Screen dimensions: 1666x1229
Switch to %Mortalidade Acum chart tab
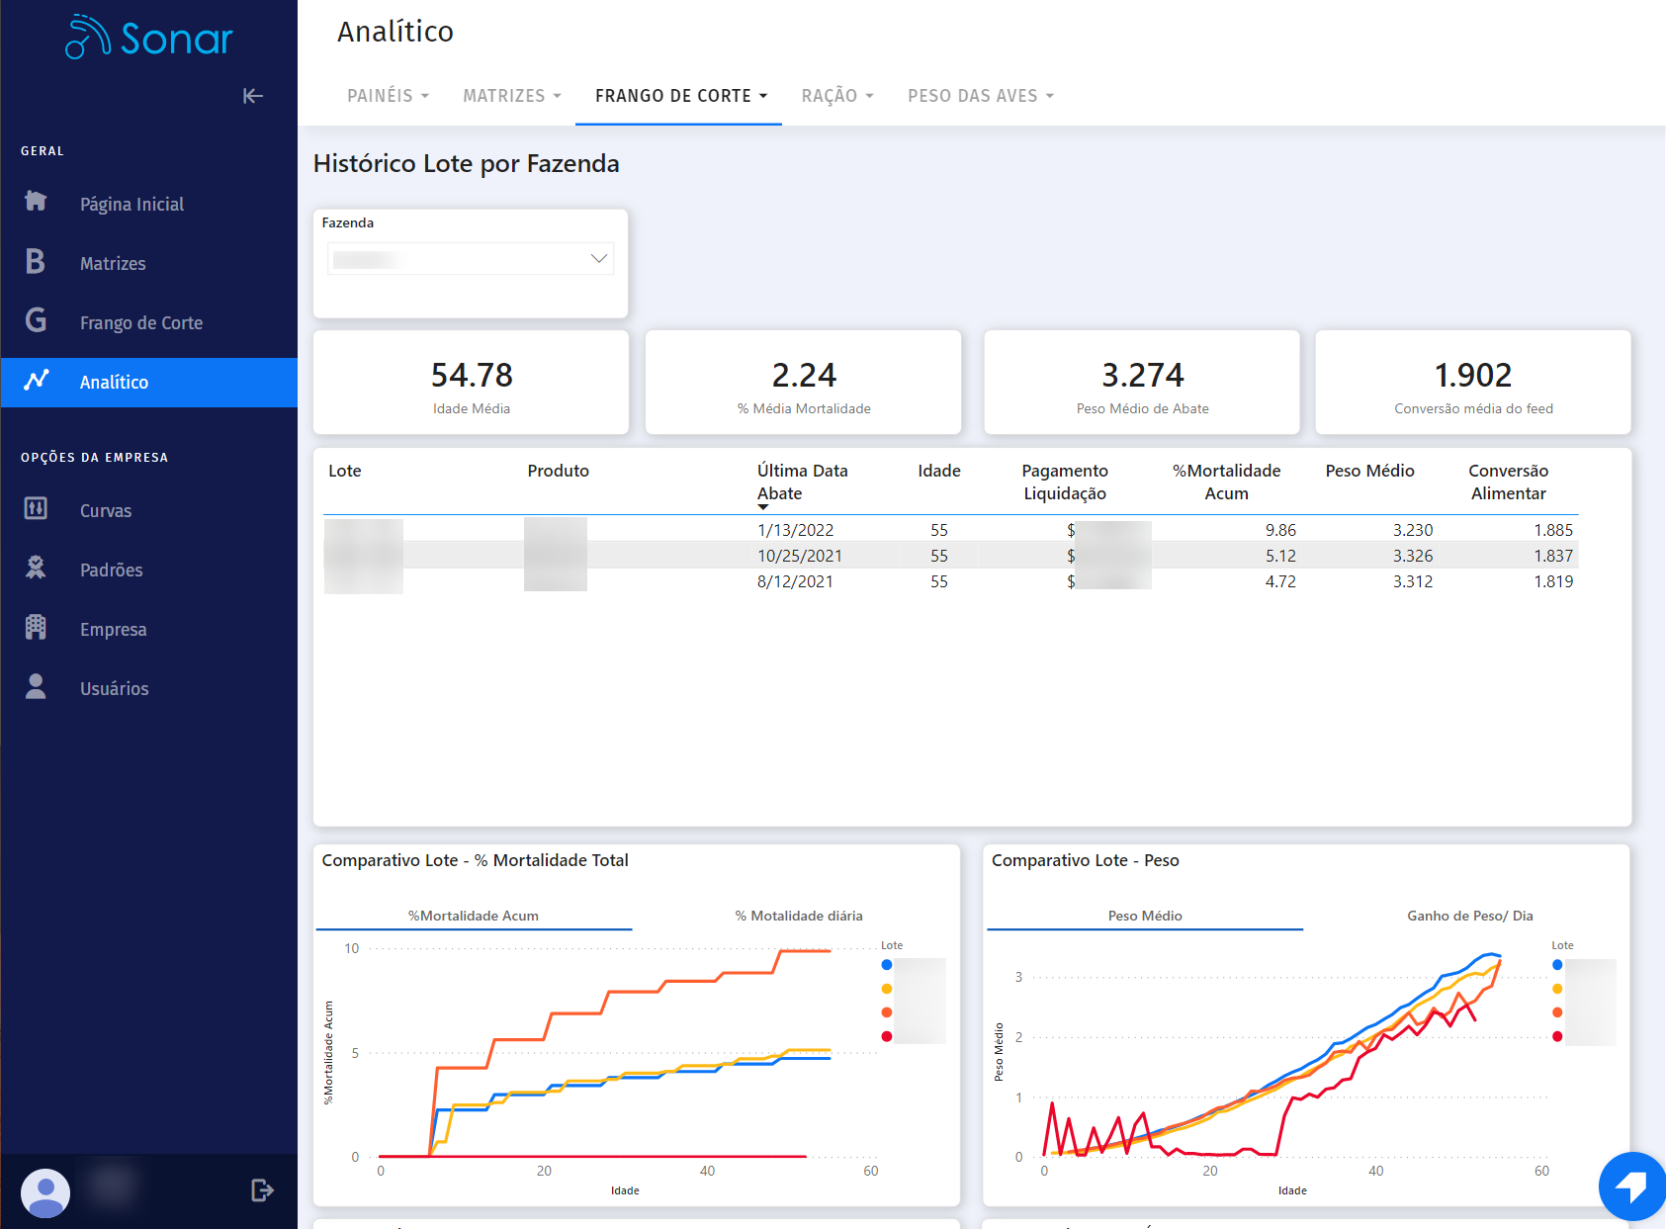pyautogui.click(x=474, y=916)
